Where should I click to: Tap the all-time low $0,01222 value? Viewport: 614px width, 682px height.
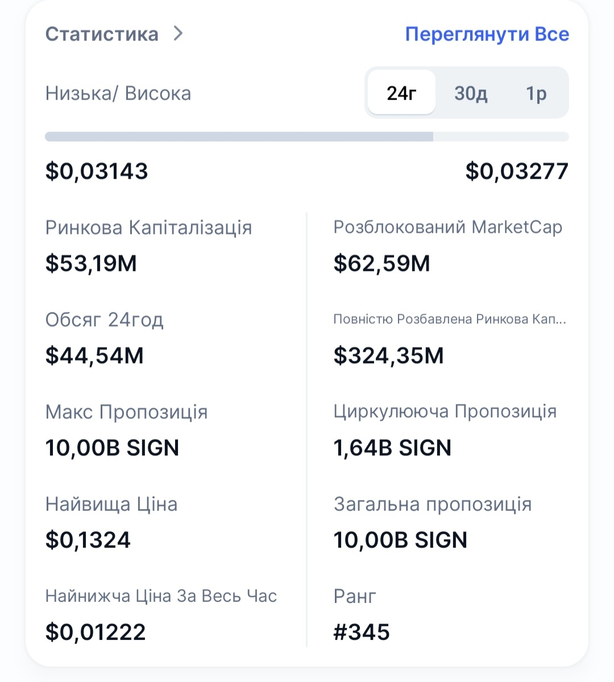(96, 632)
